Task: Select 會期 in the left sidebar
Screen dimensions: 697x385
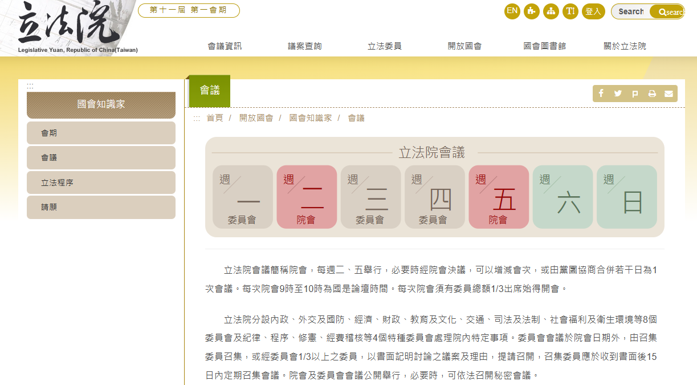Action: point(101,133)
